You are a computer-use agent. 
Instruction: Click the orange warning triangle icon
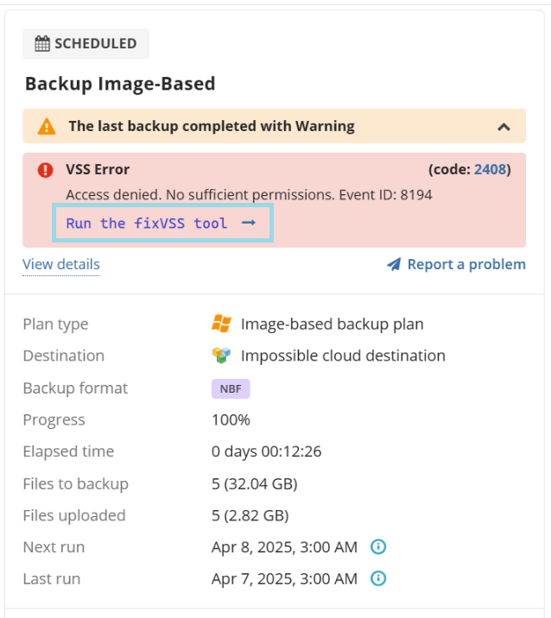coord(47,127)
